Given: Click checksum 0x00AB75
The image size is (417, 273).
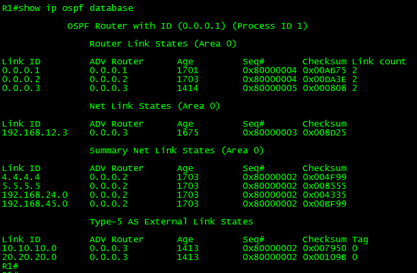Looking at the screenshot, I should 325,70.
